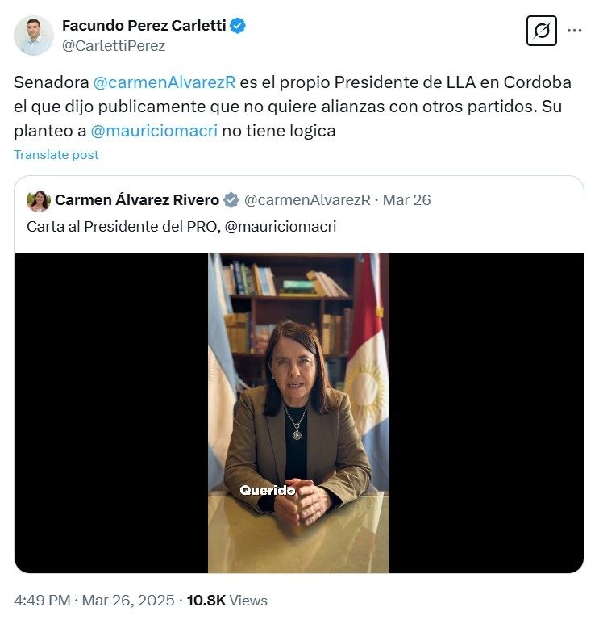Follow the @mauriciomacri mention in the main post
The image size is (599, 620).
[154, 130]
